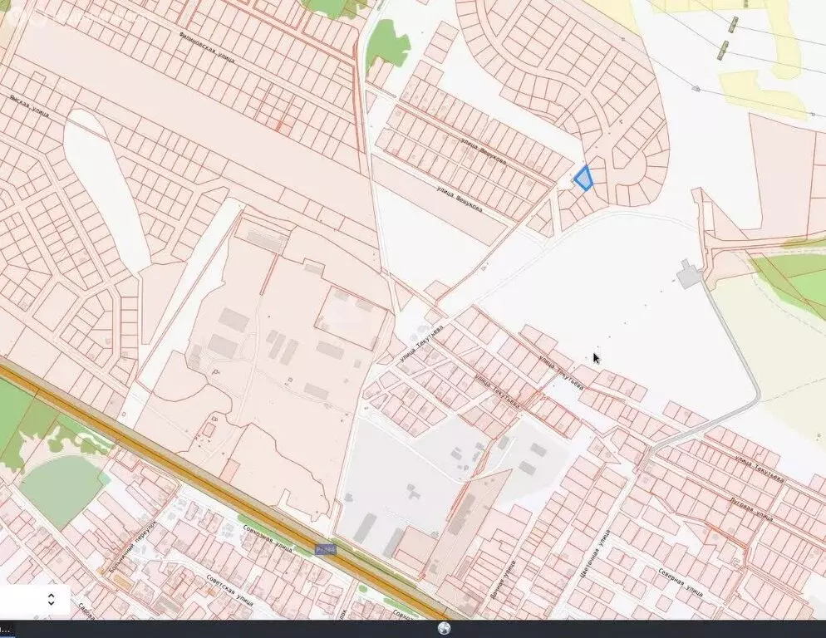This screenshot has height=638, width=826.
Task: Click the stepper up arrow in the bottom-left box
Action: click(51, 596)
